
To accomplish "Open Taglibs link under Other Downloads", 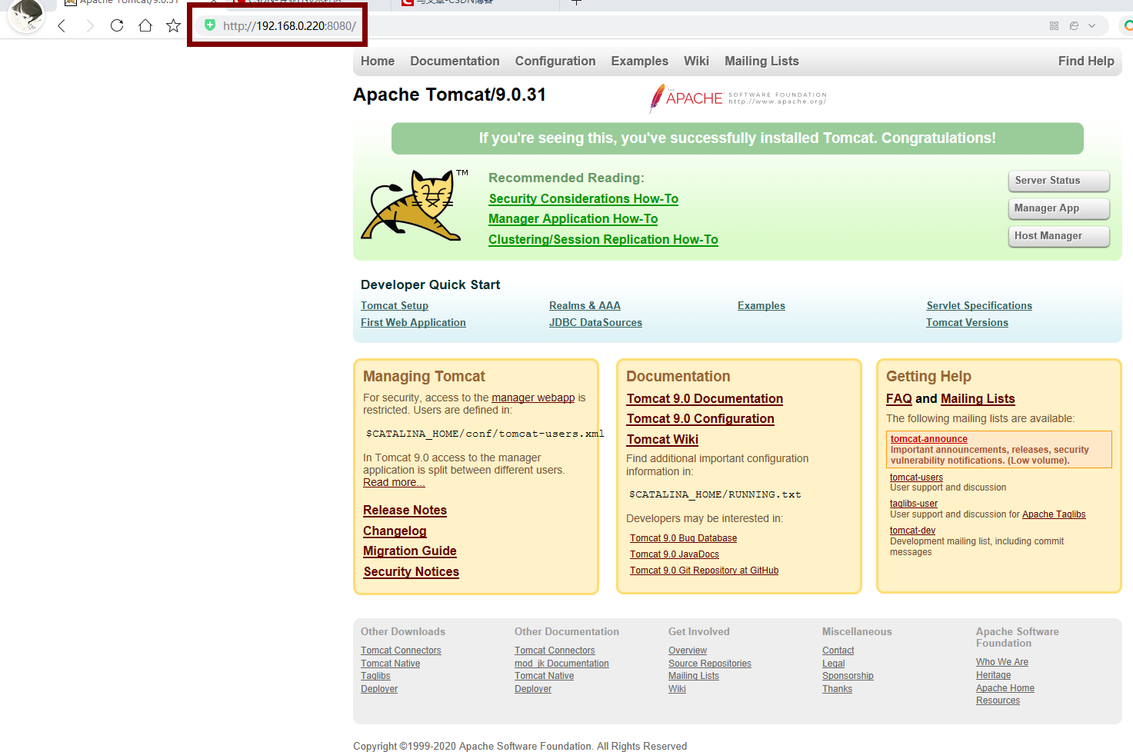I will click(375, 676).
